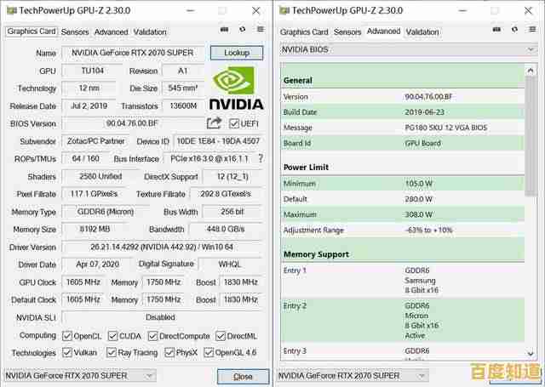Open the hamburger menu in right window
Image resolution: width=545 pixels, height=387 pixels.
pyautogui.click(x=534, y=31)
